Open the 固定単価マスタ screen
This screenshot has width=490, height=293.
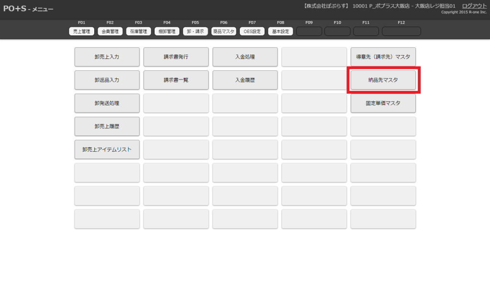tap(383, 103)
